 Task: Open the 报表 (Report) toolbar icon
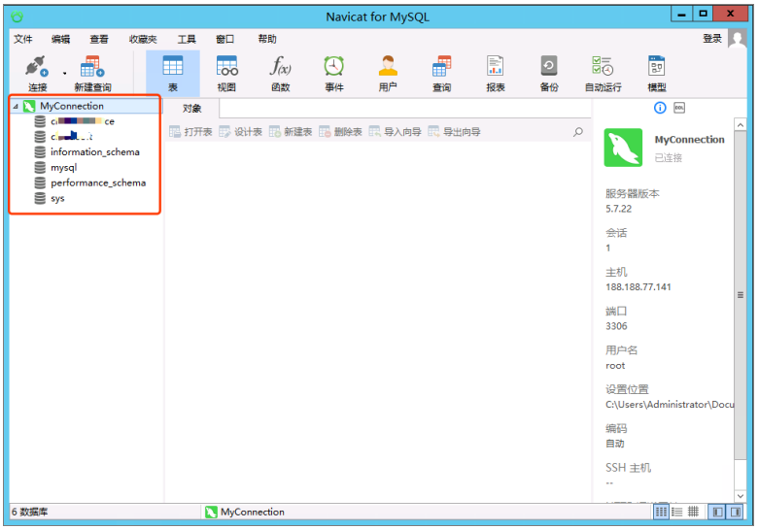[x=496, y=73]
